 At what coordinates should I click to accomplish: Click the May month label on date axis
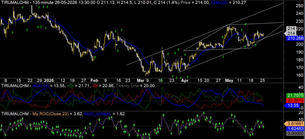(229, 80)
